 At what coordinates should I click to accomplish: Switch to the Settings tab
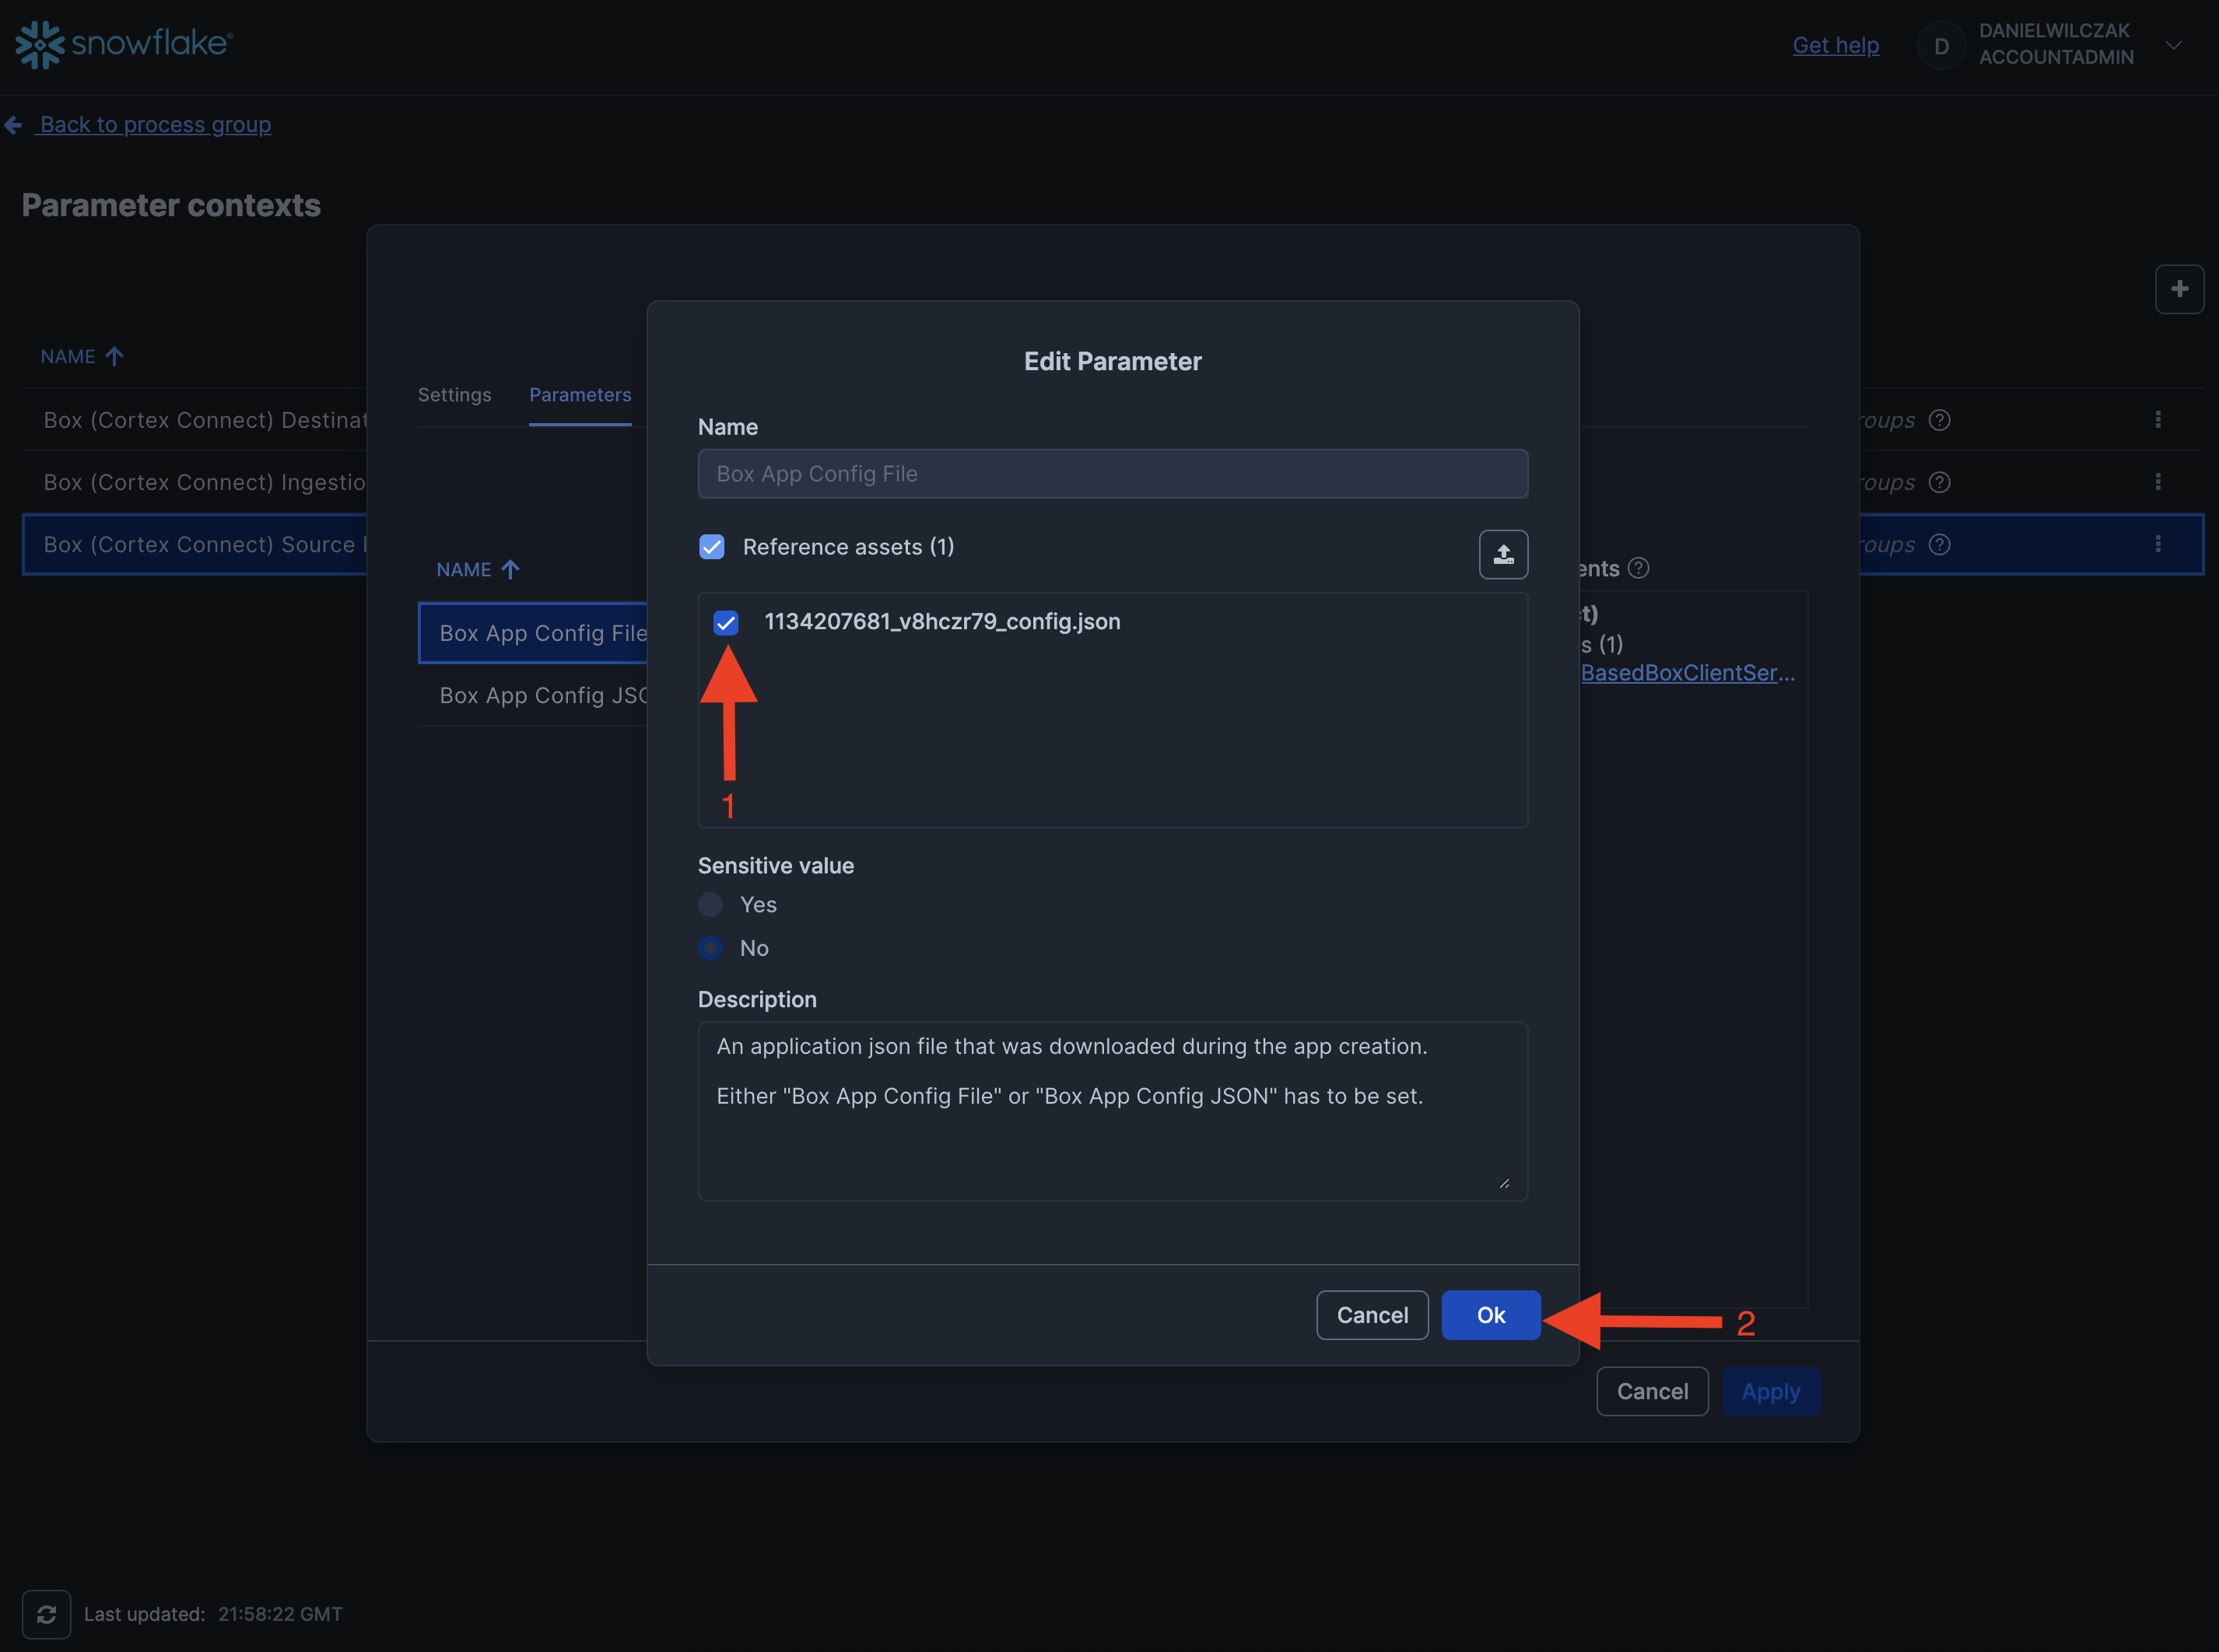coord(454,395)
